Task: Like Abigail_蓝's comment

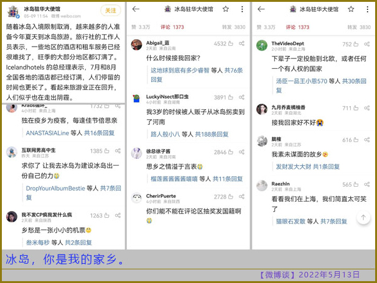Action: point(231,44)
